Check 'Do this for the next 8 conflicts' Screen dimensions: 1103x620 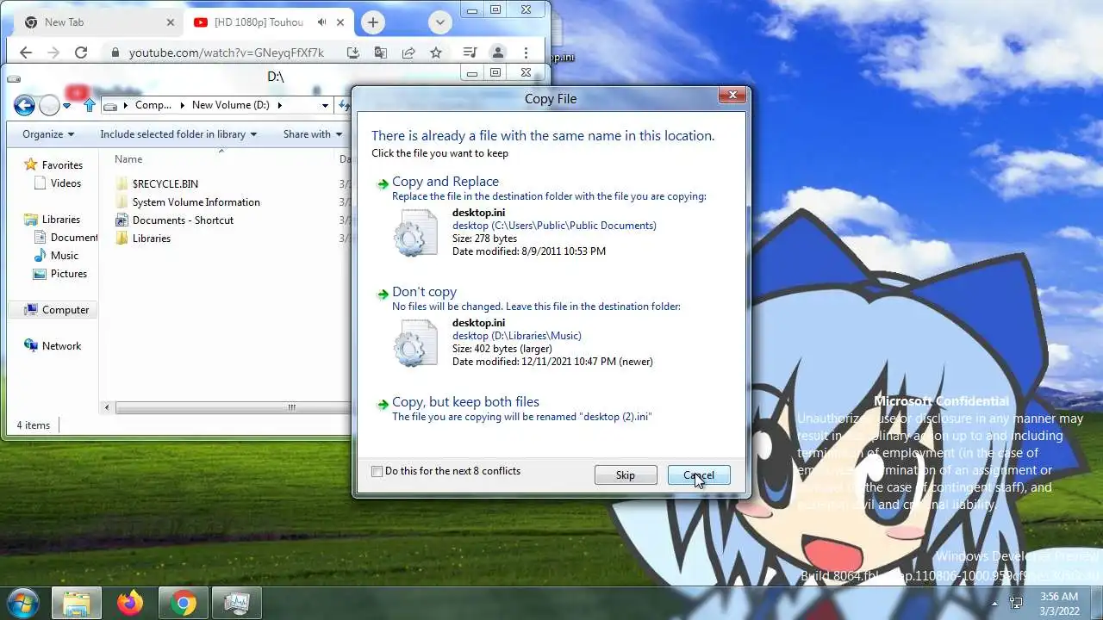click(377, 471)
